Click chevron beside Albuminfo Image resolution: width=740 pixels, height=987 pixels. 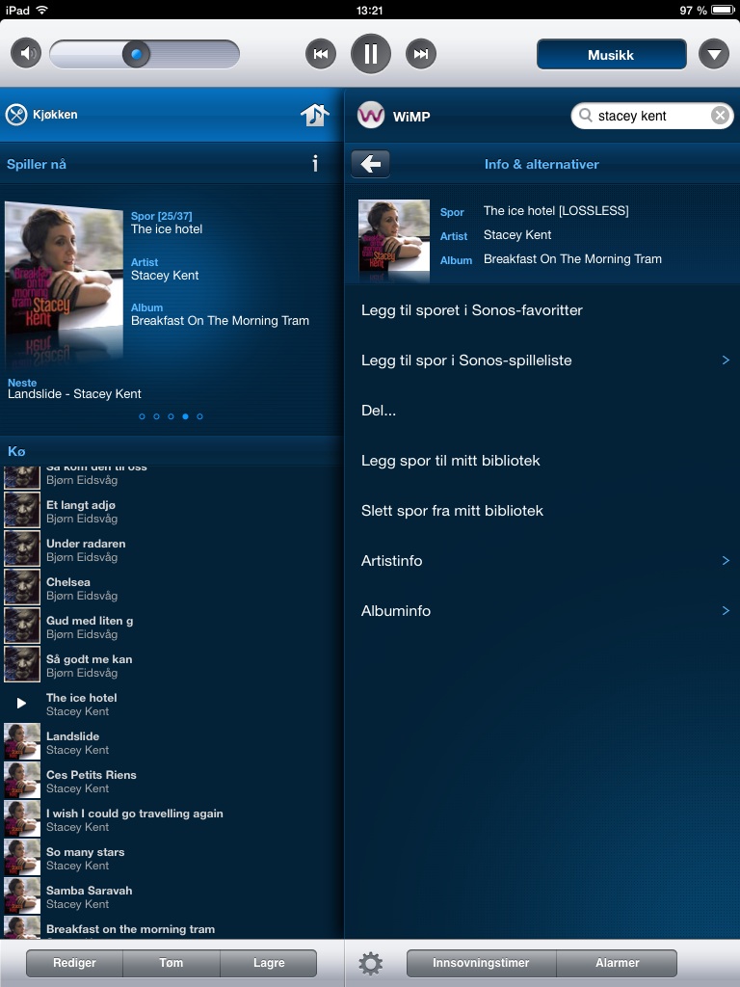[x=726, y=610]
